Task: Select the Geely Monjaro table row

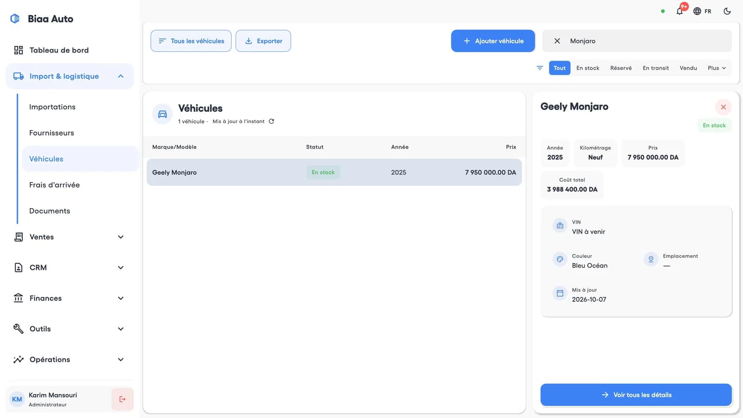Action: coord(334,172)
